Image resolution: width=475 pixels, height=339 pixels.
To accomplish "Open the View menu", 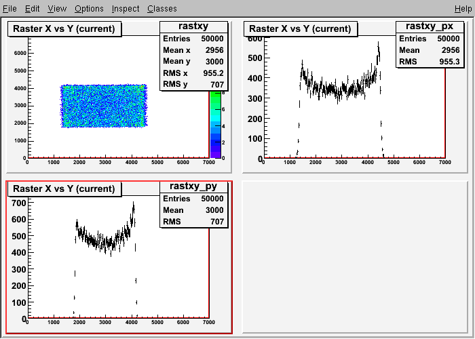I will 57,9.
